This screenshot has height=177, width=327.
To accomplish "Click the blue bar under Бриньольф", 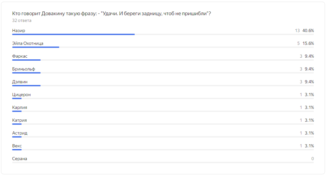I will click(26, 73).
